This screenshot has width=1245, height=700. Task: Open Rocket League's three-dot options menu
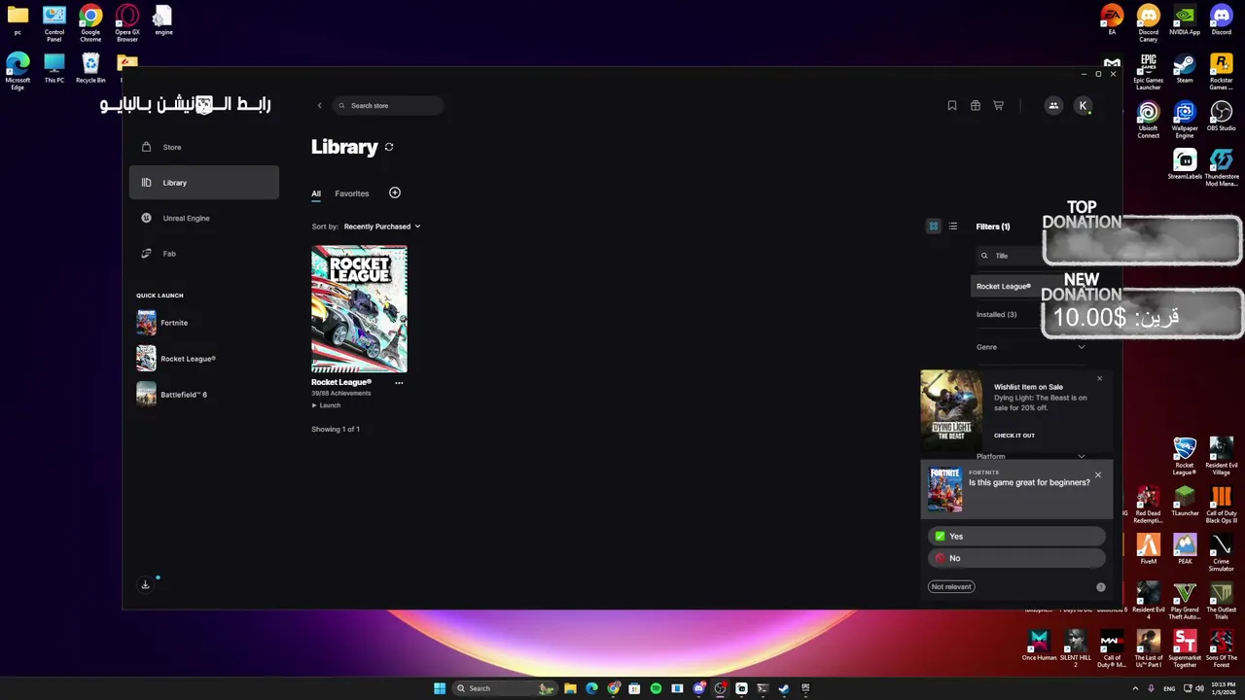pos(399,383)
